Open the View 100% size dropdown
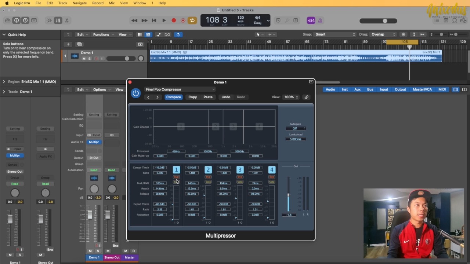 pyautogui.click(x=292, y=97)
